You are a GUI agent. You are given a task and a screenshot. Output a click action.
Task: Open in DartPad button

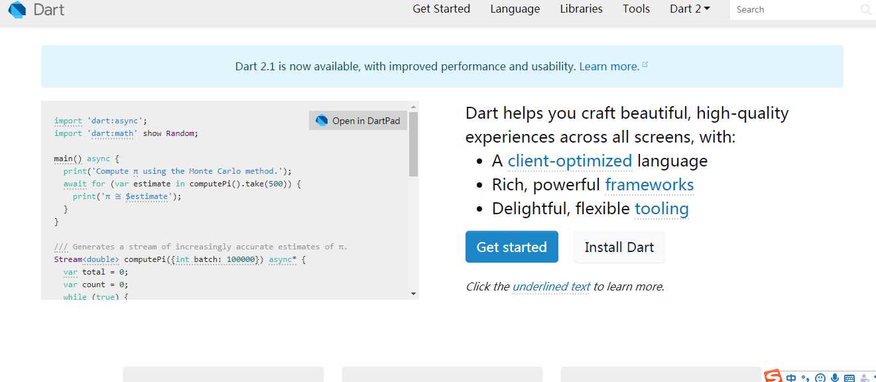[x=358, y=121]
